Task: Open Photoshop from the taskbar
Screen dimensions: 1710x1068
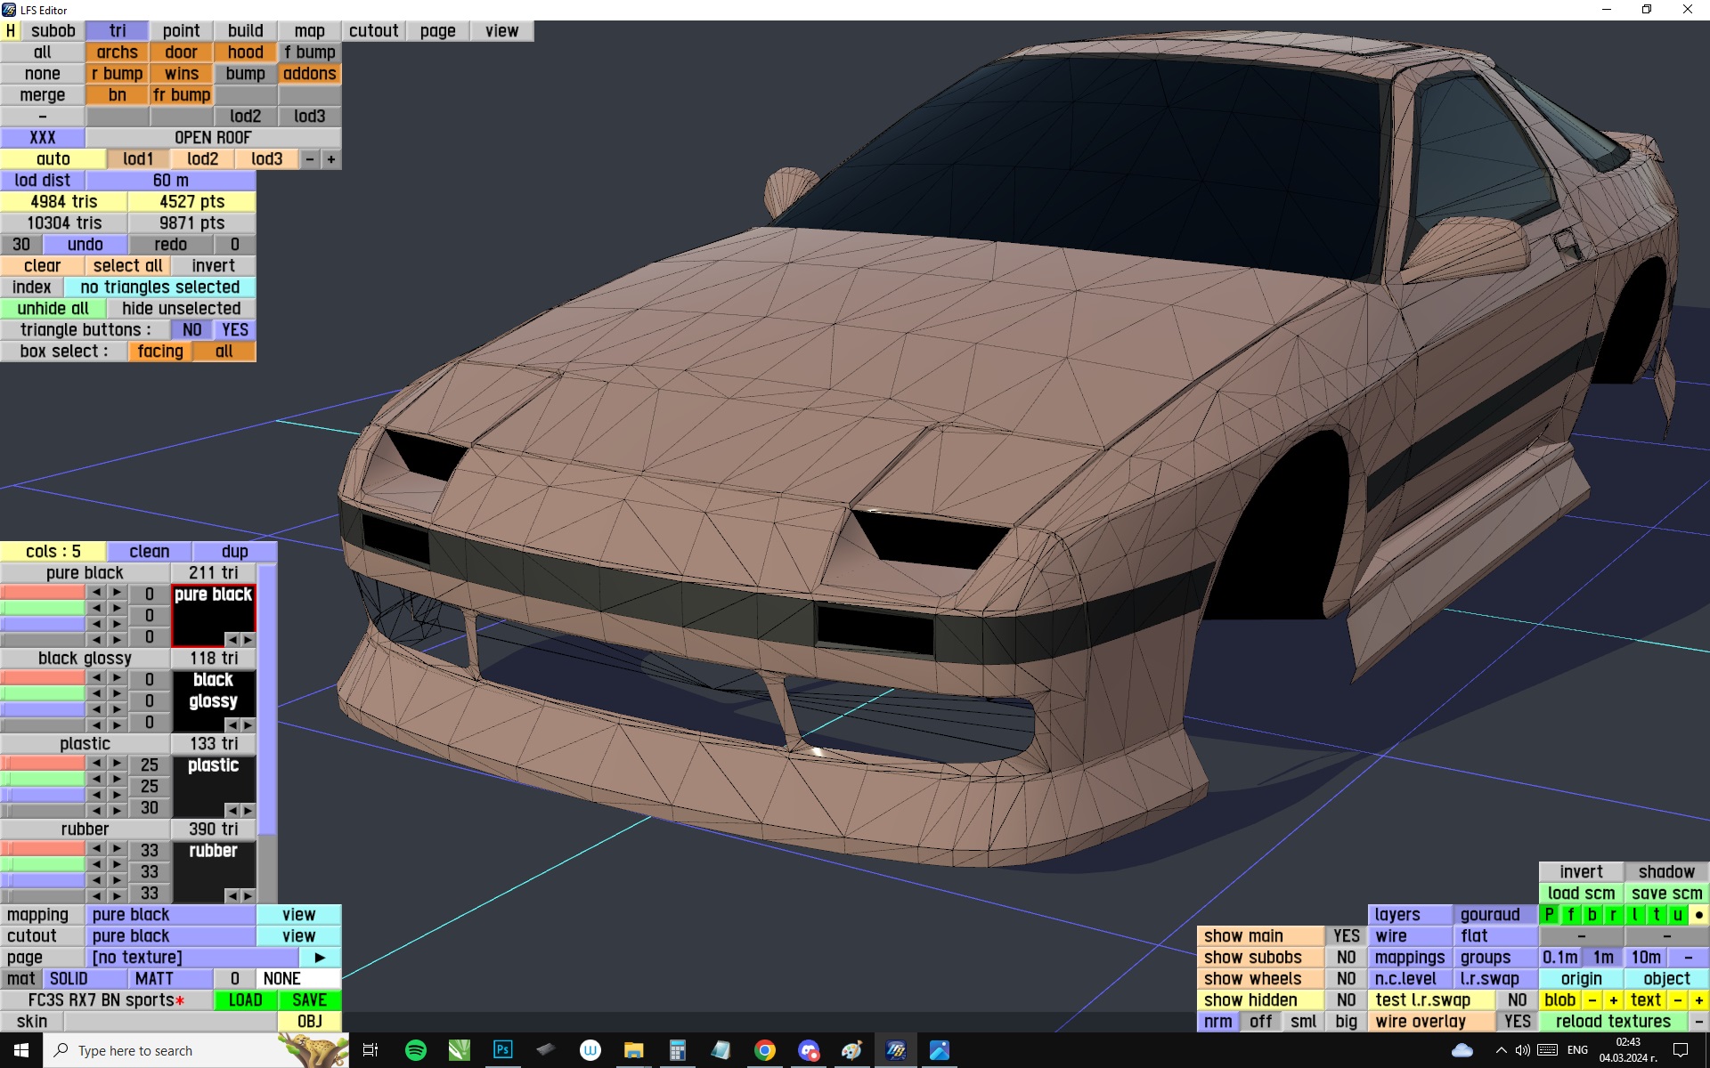Action: (502, 1050)
